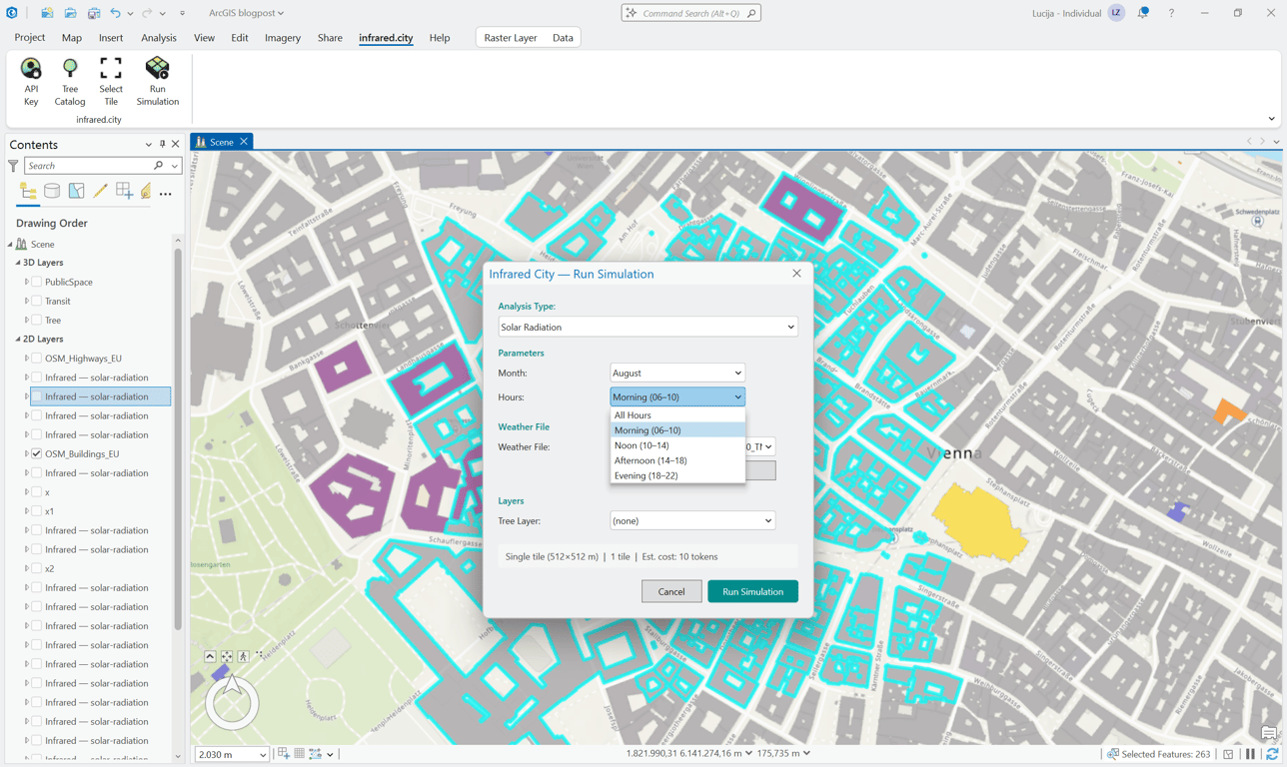Click the Save Project icon in the quick access bar

pyautogui.click(x=94, y=13)
